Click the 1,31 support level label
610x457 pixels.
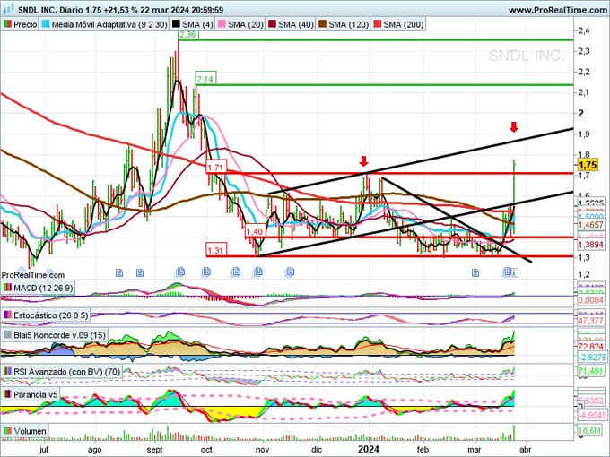[x=216, y=250]
